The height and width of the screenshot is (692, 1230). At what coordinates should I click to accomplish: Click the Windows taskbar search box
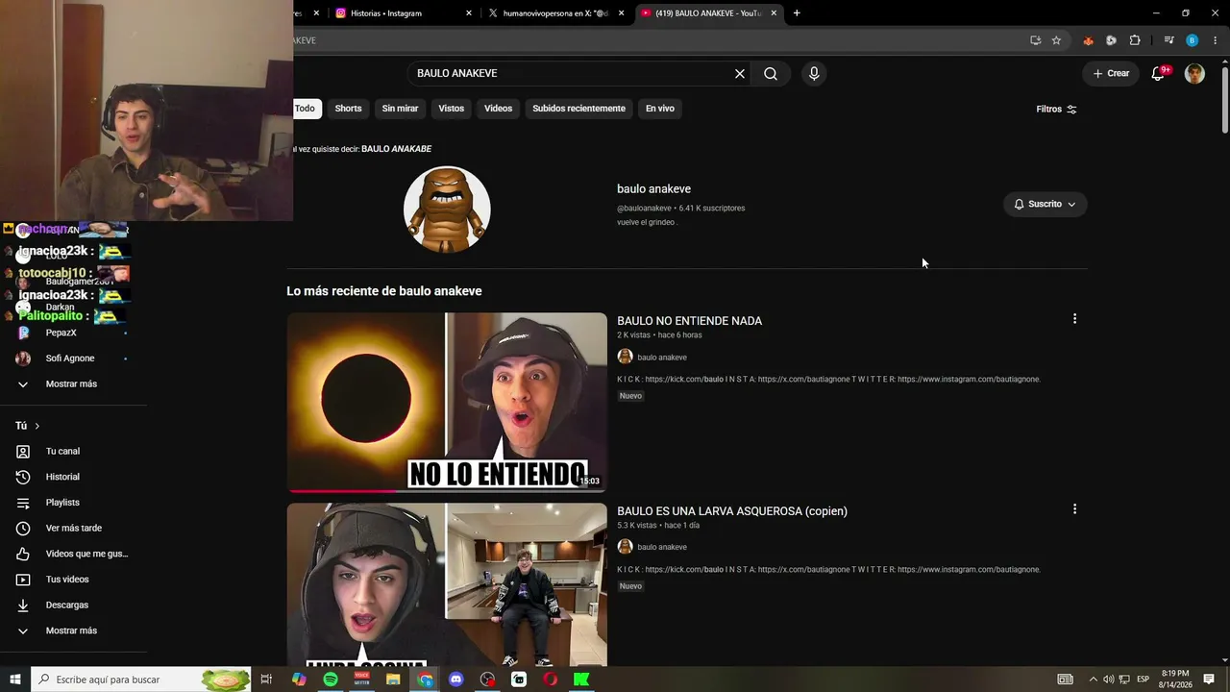pyautogui.click(x=140, y=680)
